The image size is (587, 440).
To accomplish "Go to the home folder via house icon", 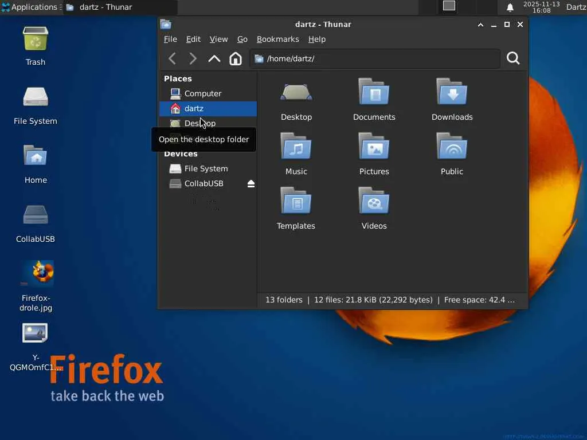I will [236, 59].
